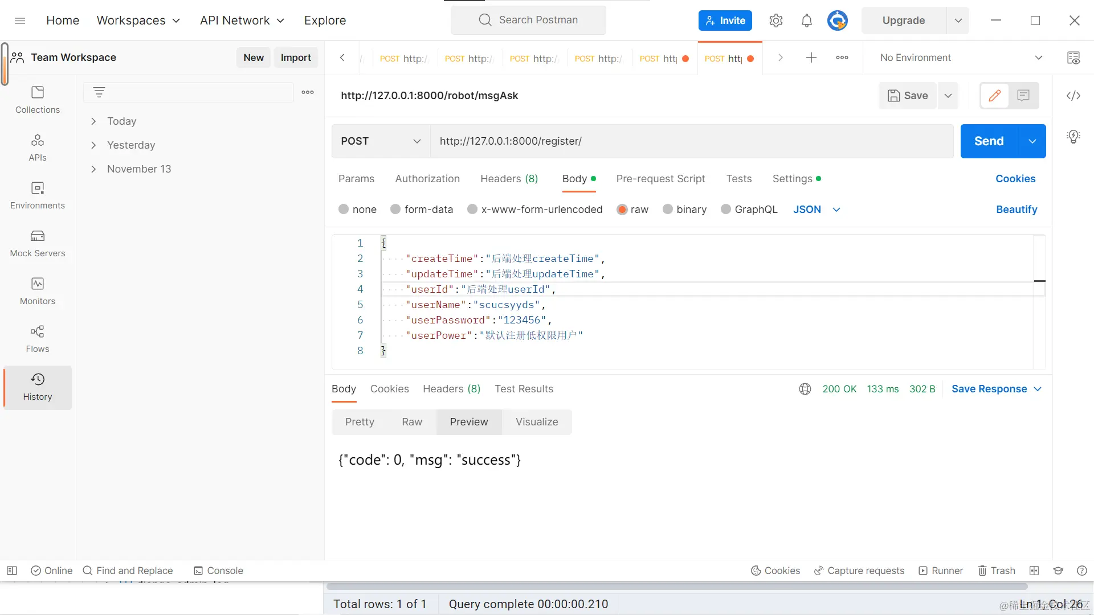Toggle sidebar icon in status bar
The width and height of the screenshot is (1094, 615).
pos(12,571)
